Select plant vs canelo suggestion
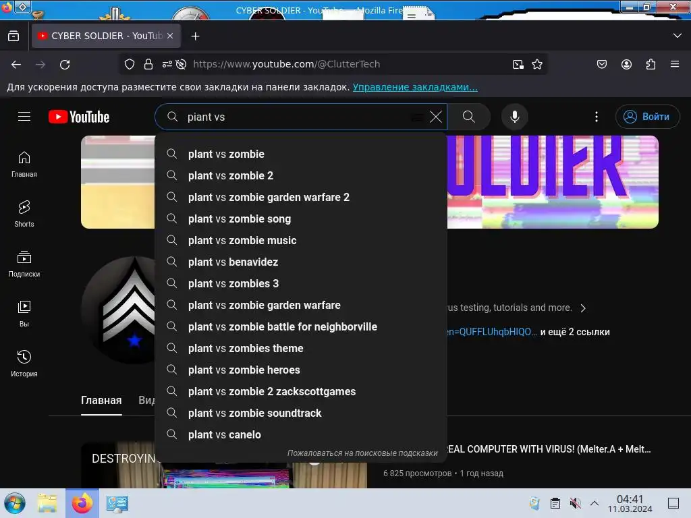 pyautogui.click(x=301, y=435)
